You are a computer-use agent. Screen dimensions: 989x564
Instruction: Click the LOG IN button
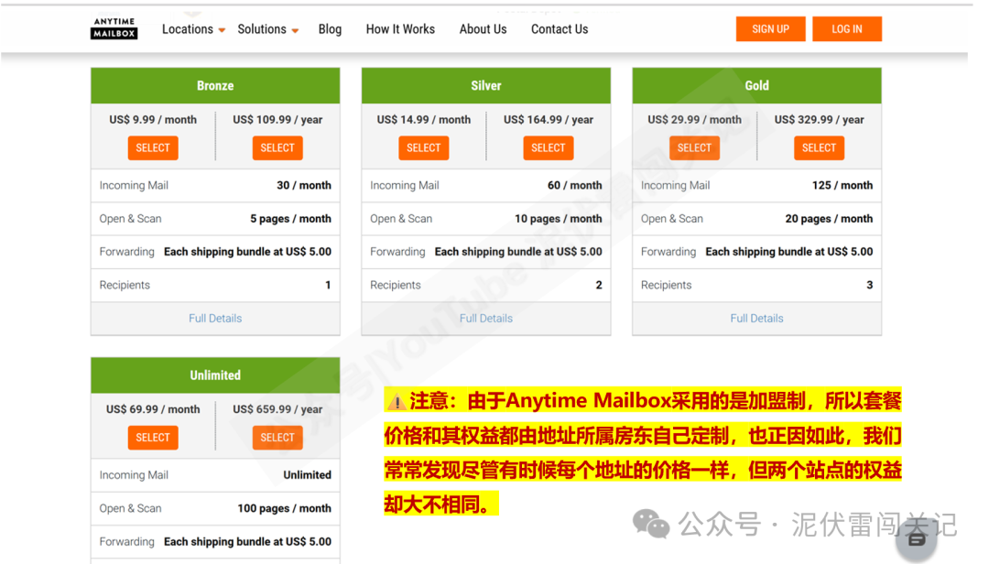click(846, 29)
